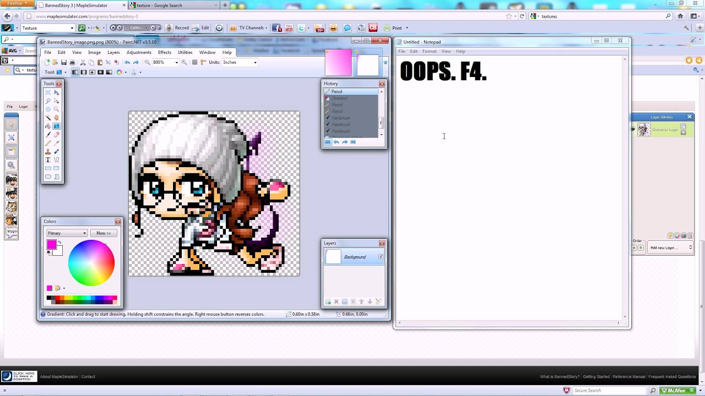Enable diamond gradient mode
The image size is (705, 396).
[92, 72]
